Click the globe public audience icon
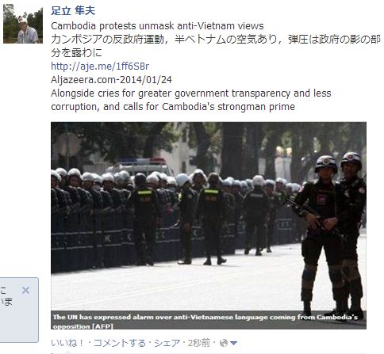384x354 pixels. pyautogui.click(x=224, y=343)
